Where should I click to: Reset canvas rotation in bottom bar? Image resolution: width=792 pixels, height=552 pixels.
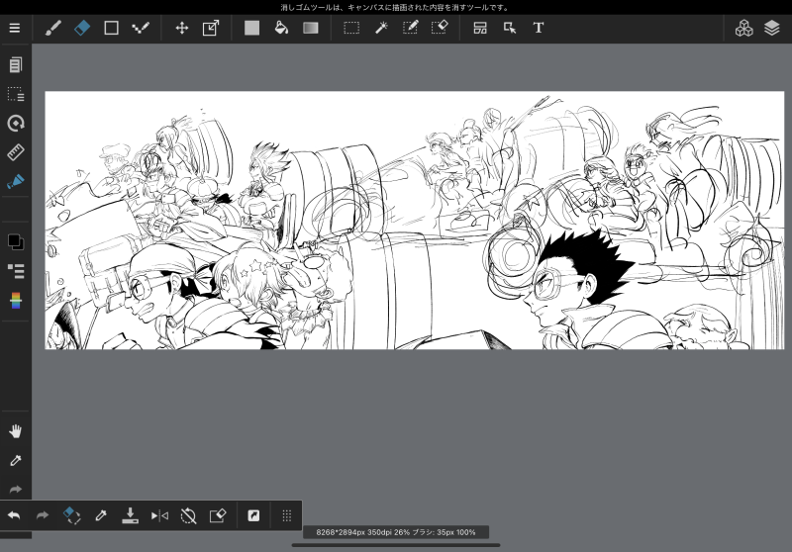pyautogui.click(x=188, y=515)
